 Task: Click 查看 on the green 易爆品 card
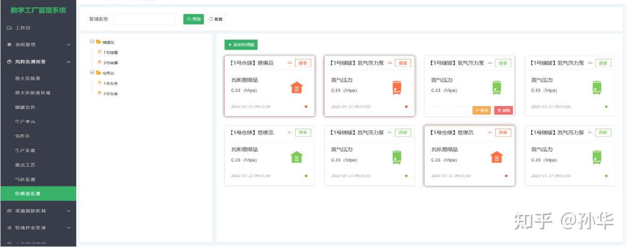pos(303,132)
